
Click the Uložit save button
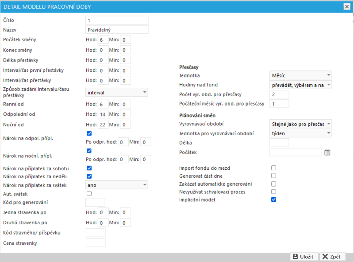tap(304, 257)
